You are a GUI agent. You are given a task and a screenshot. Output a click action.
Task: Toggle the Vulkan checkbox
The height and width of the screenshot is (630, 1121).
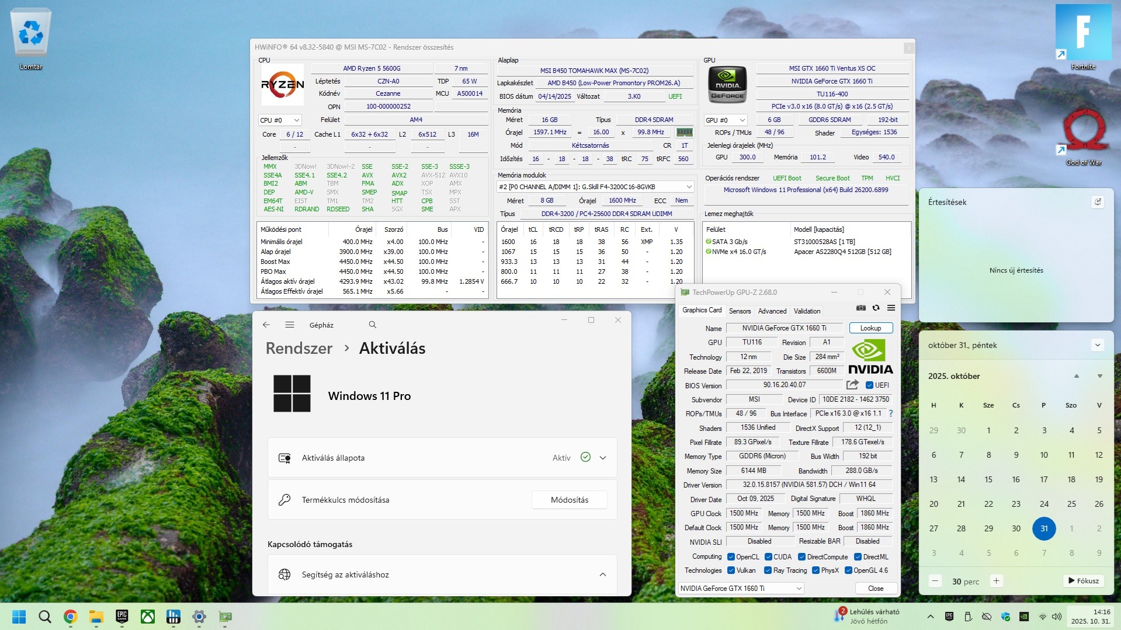(731, 570)
